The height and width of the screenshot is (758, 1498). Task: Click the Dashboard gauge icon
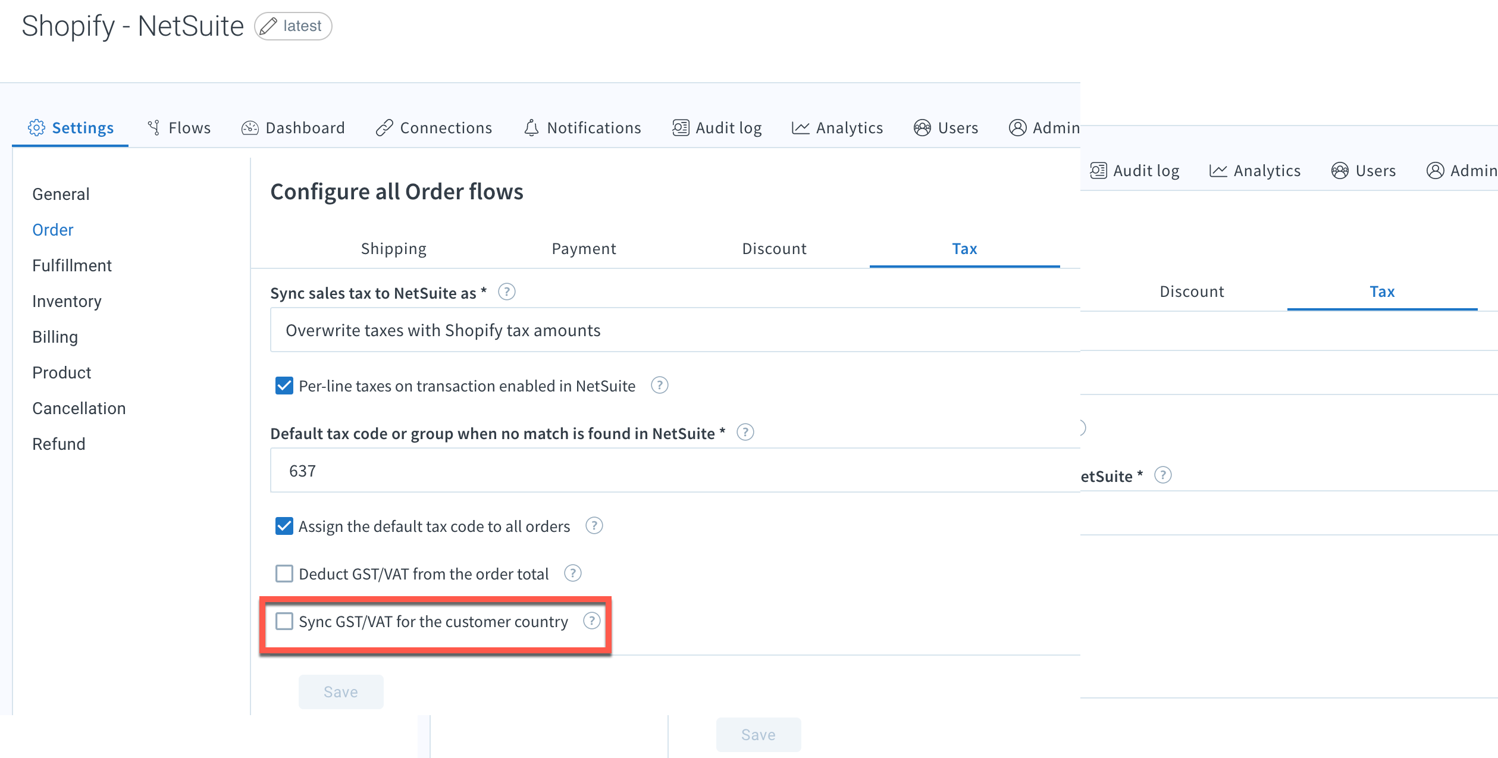click(250, 128)
